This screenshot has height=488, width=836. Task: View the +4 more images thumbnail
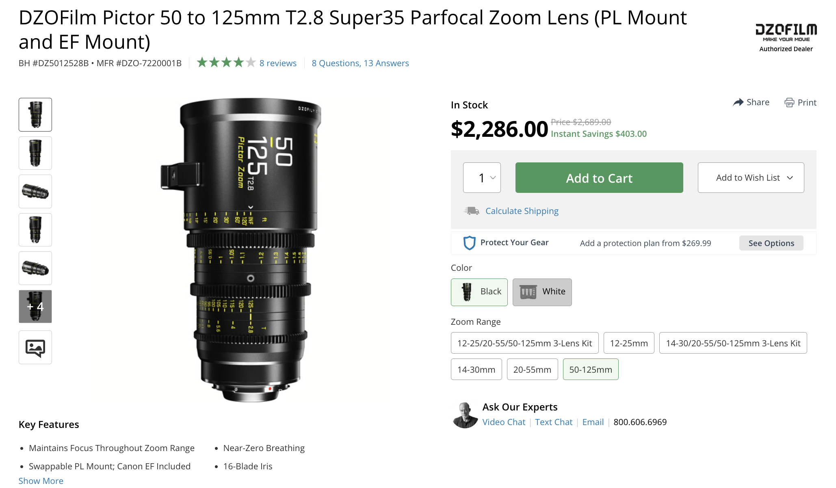coord(35,307)
